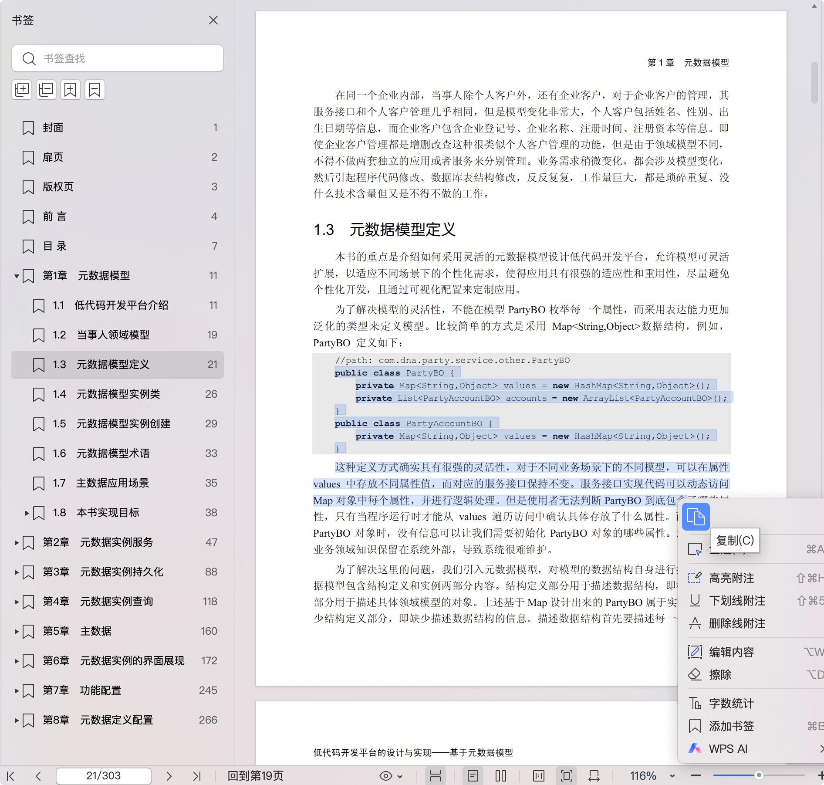Viewport: 824px width, 785px height.
Task: Enable single-page view layout
Action: [473, 776]
